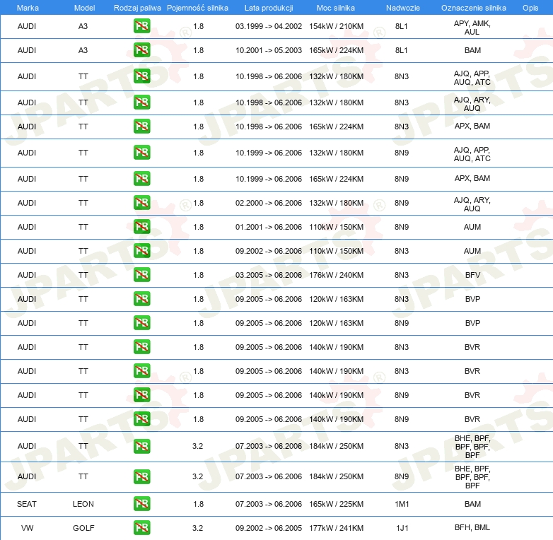Click fuel icon in the 01.2001 AUM row
Image resolution: width=553 pixels, height=540 pixels.
point(141,227)
